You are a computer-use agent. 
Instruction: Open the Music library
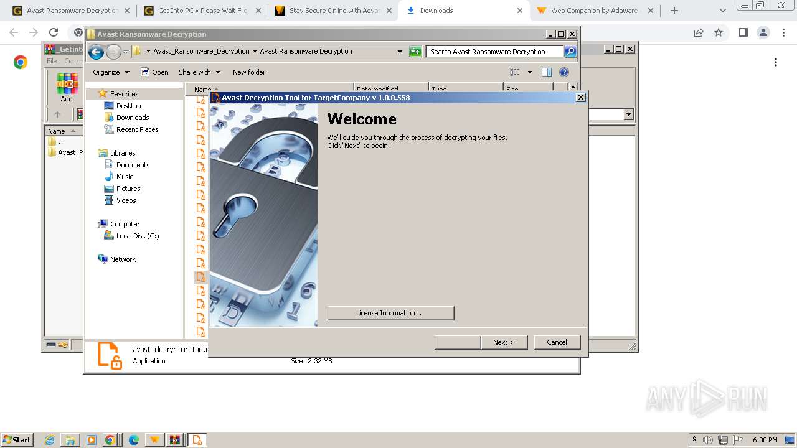(125, 177)
